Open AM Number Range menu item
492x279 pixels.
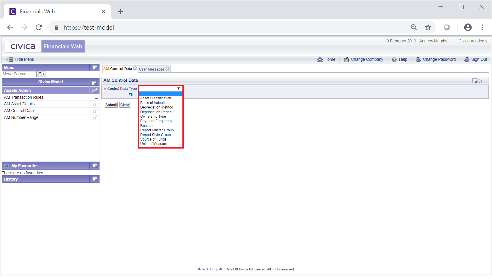(21, 118)
